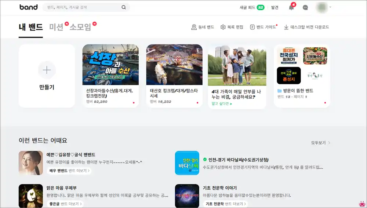Image resolution: width=367 pixels, height=208 pixels.
Task: Click the 4대 가족 ad photo
Action: [x=237, y=66]
